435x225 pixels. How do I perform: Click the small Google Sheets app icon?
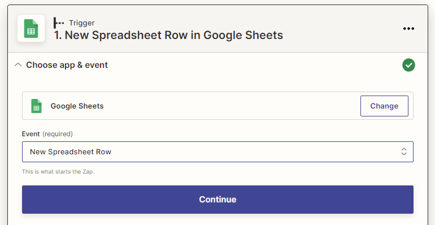coord(36,106)
